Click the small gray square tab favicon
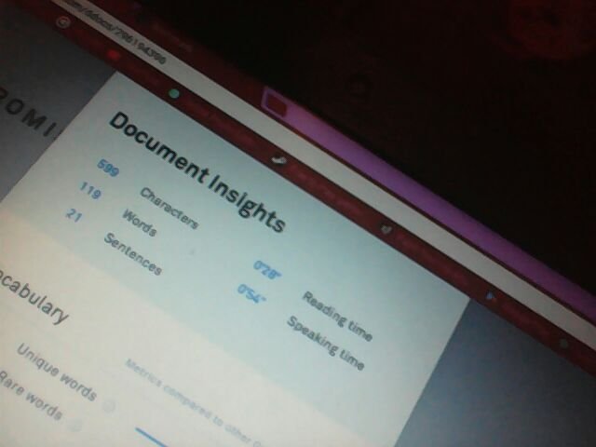This screenshot has height=447, width=596. 386,229
